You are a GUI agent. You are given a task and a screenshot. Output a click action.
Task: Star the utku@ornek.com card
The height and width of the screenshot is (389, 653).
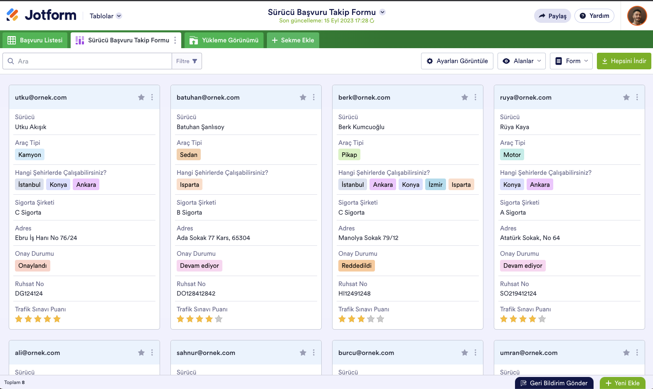[141, 97]
